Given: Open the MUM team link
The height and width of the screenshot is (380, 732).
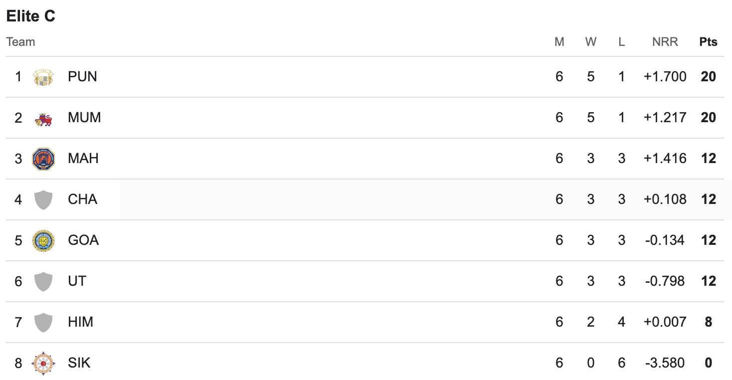Looking at the screenshot, I should point(84,118).
